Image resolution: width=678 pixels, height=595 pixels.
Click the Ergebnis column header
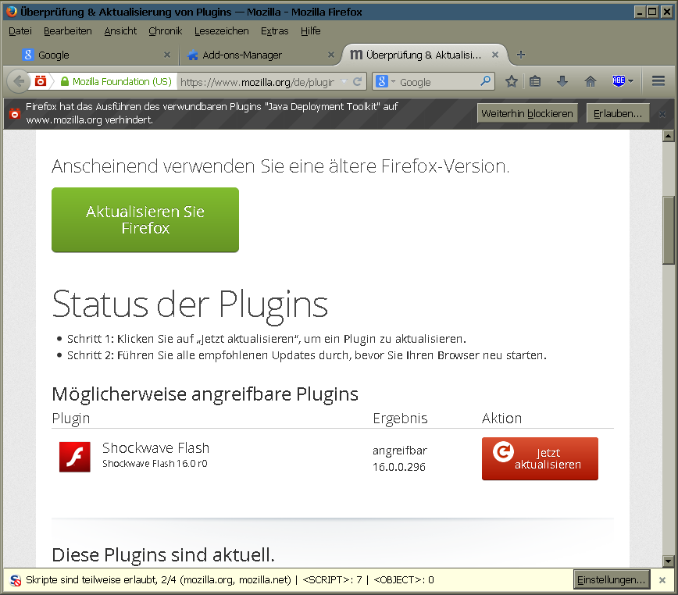click(401, 419)
